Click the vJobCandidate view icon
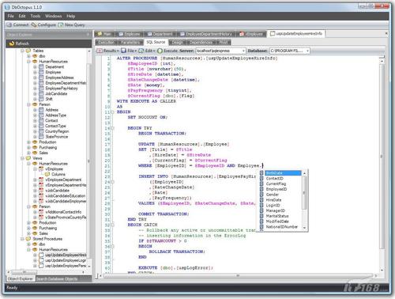 click(x=41, y=191)
